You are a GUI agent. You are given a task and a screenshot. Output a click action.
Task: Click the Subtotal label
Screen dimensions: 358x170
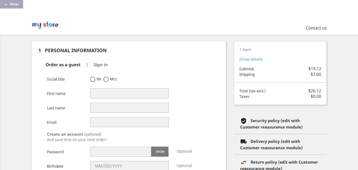247,69
